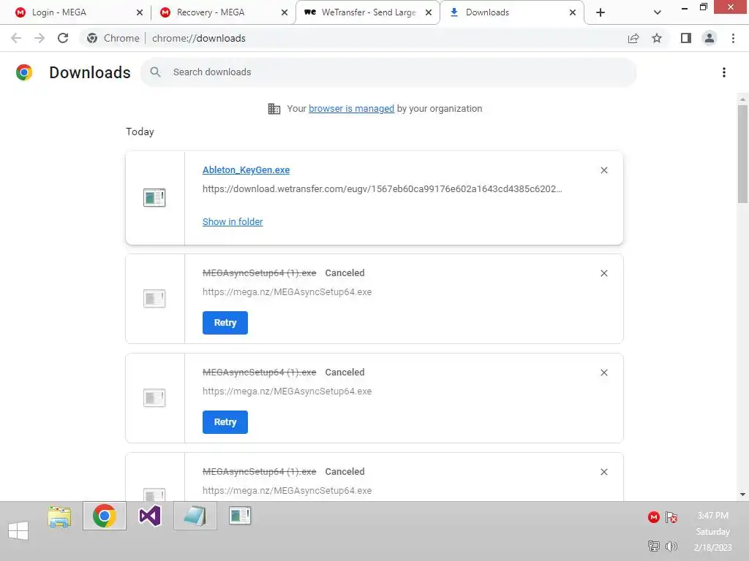Click the network tray icon

pyautogui.click(x=653, y=546)
